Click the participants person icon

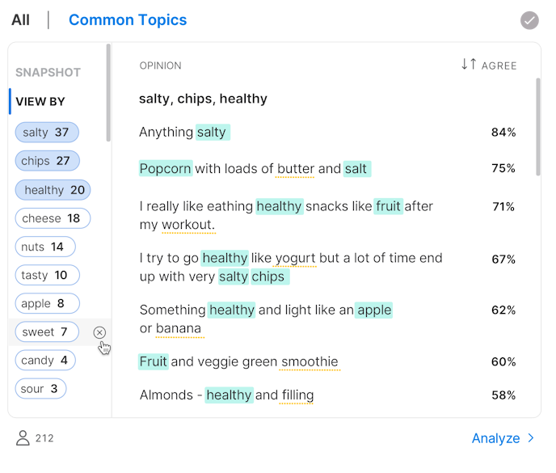tap(23, 437)
